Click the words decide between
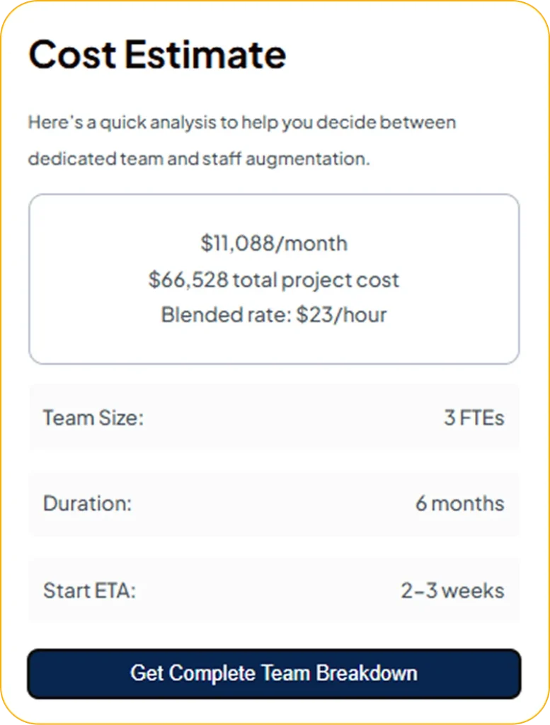Image resolution: width=550 pixels, height=725 pixels. pos(386,122)
